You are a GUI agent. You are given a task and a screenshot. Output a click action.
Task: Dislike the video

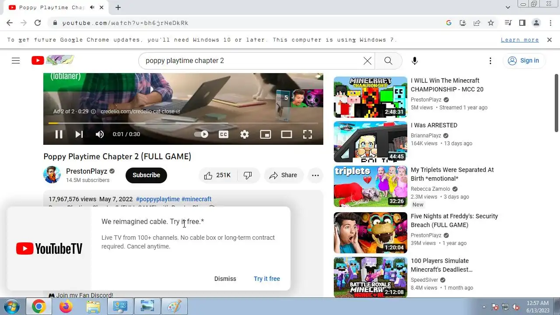click(248, 175)
